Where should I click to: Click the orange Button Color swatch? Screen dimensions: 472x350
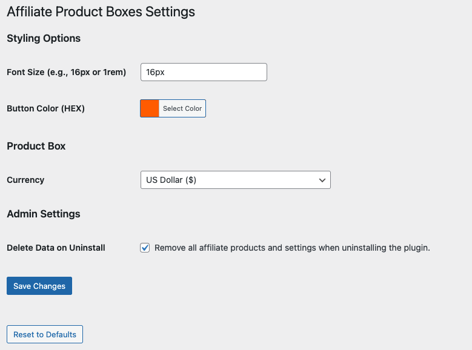150,108
